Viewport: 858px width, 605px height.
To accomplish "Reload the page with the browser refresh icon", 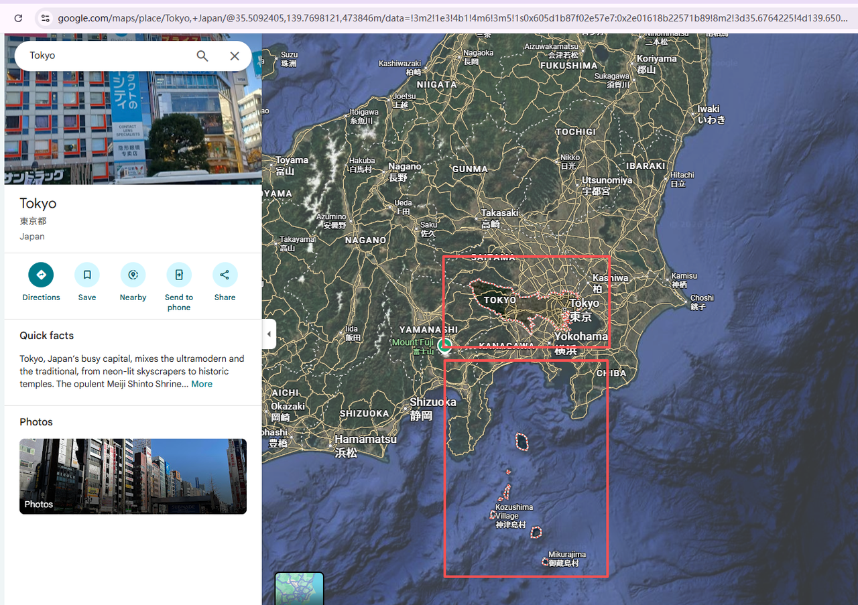I will [18, 18].
